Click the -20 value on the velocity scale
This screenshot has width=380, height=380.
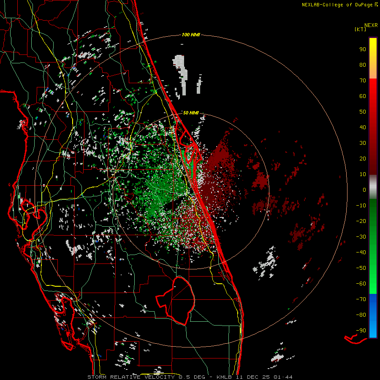(361, 221)
